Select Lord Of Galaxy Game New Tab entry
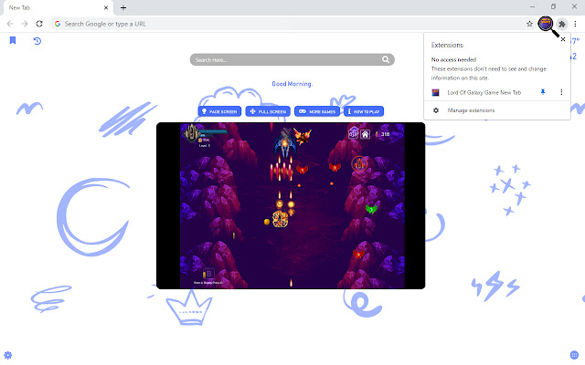This screenshot has width=585, height=365. coord(484,92)
